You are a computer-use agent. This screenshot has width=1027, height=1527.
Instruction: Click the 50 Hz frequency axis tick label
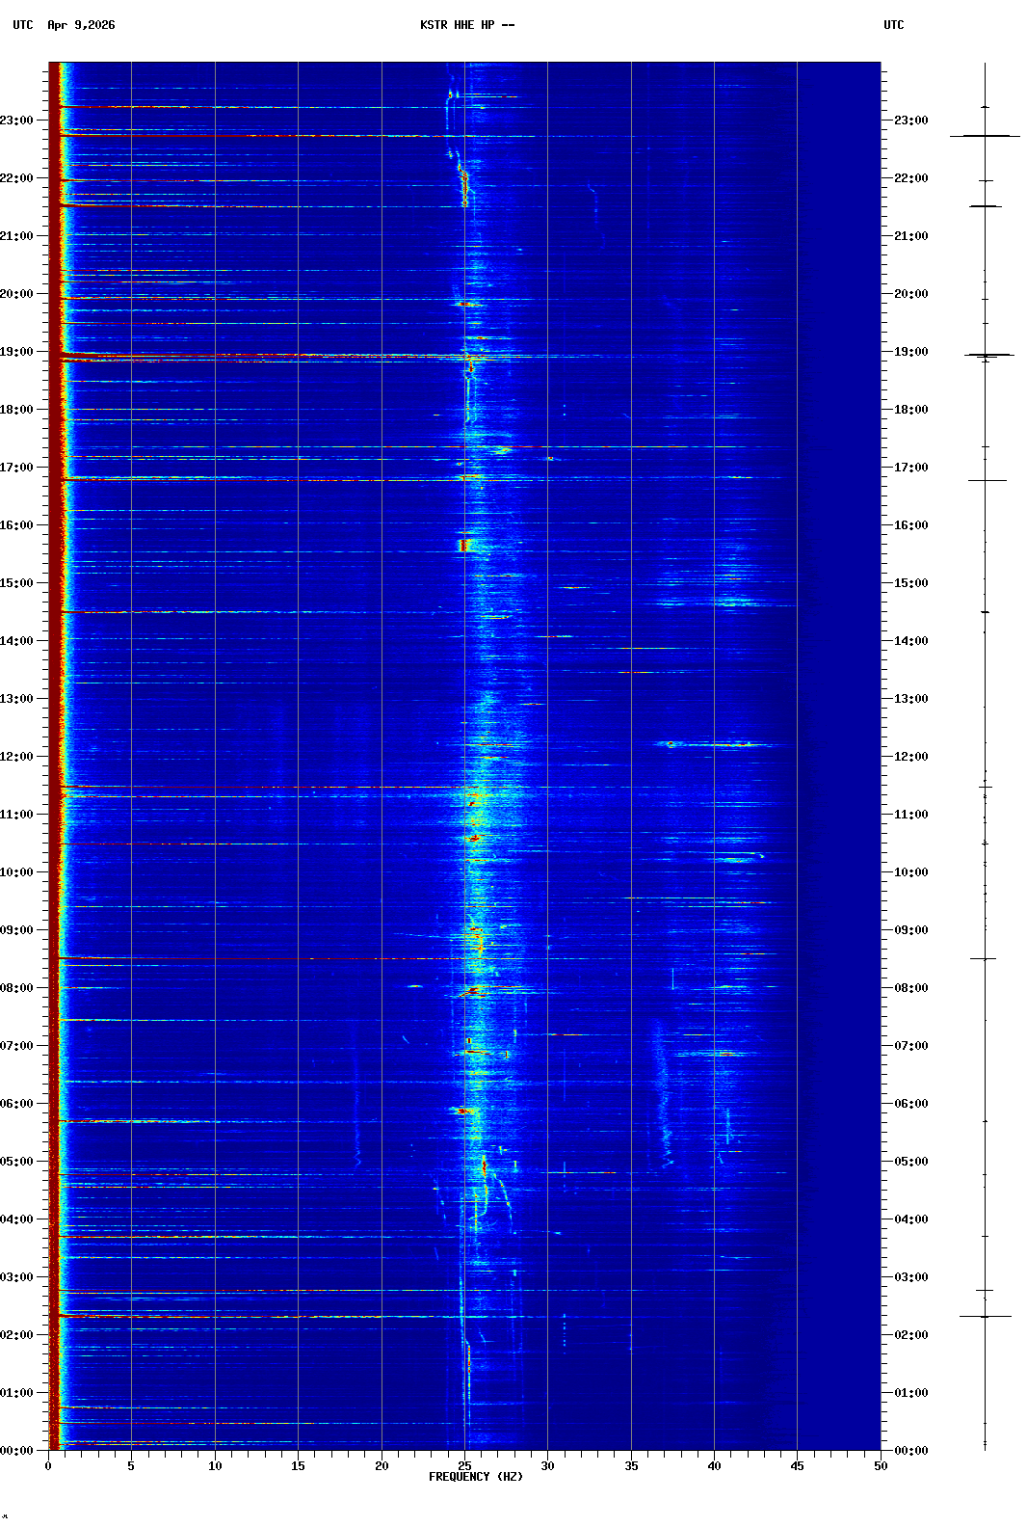tap(881, 1466)
